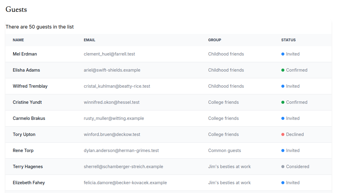Click the Common guests group cell
Screen dimensions: 337x193
coord(224,151)
